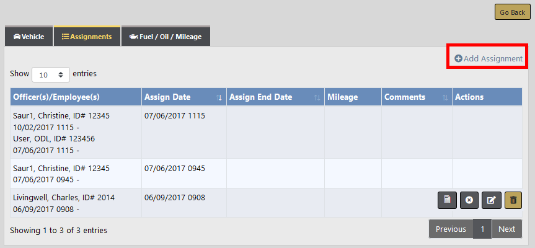535x248 pixels.
Task: Switch to the Vehicle tab
Action: pyautogui.click(x=29, y=37)
